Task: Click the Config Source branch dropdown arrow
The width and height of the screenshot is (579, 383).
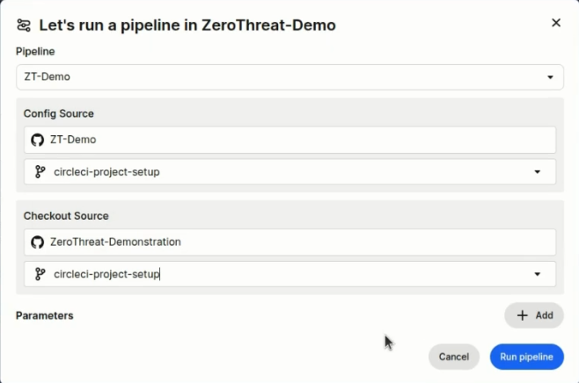Action: (x=538, y=172)
